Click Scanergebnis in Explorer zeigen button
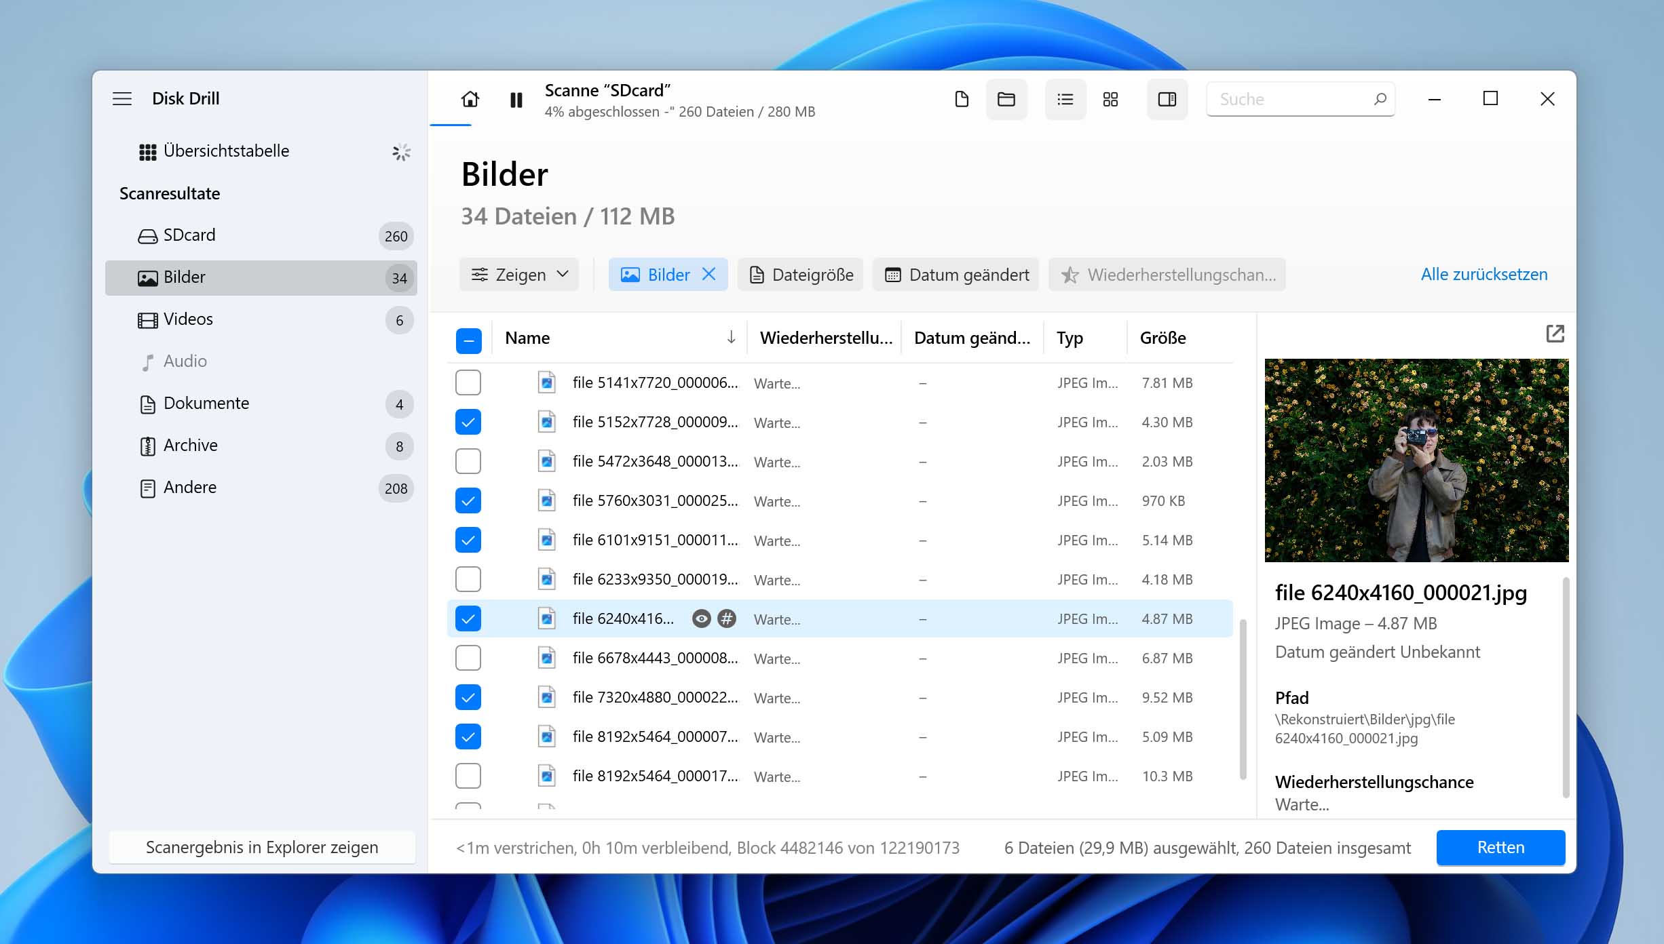This screenshot has width=1664, height=944. pyautogui.click(x=262, y=848)
